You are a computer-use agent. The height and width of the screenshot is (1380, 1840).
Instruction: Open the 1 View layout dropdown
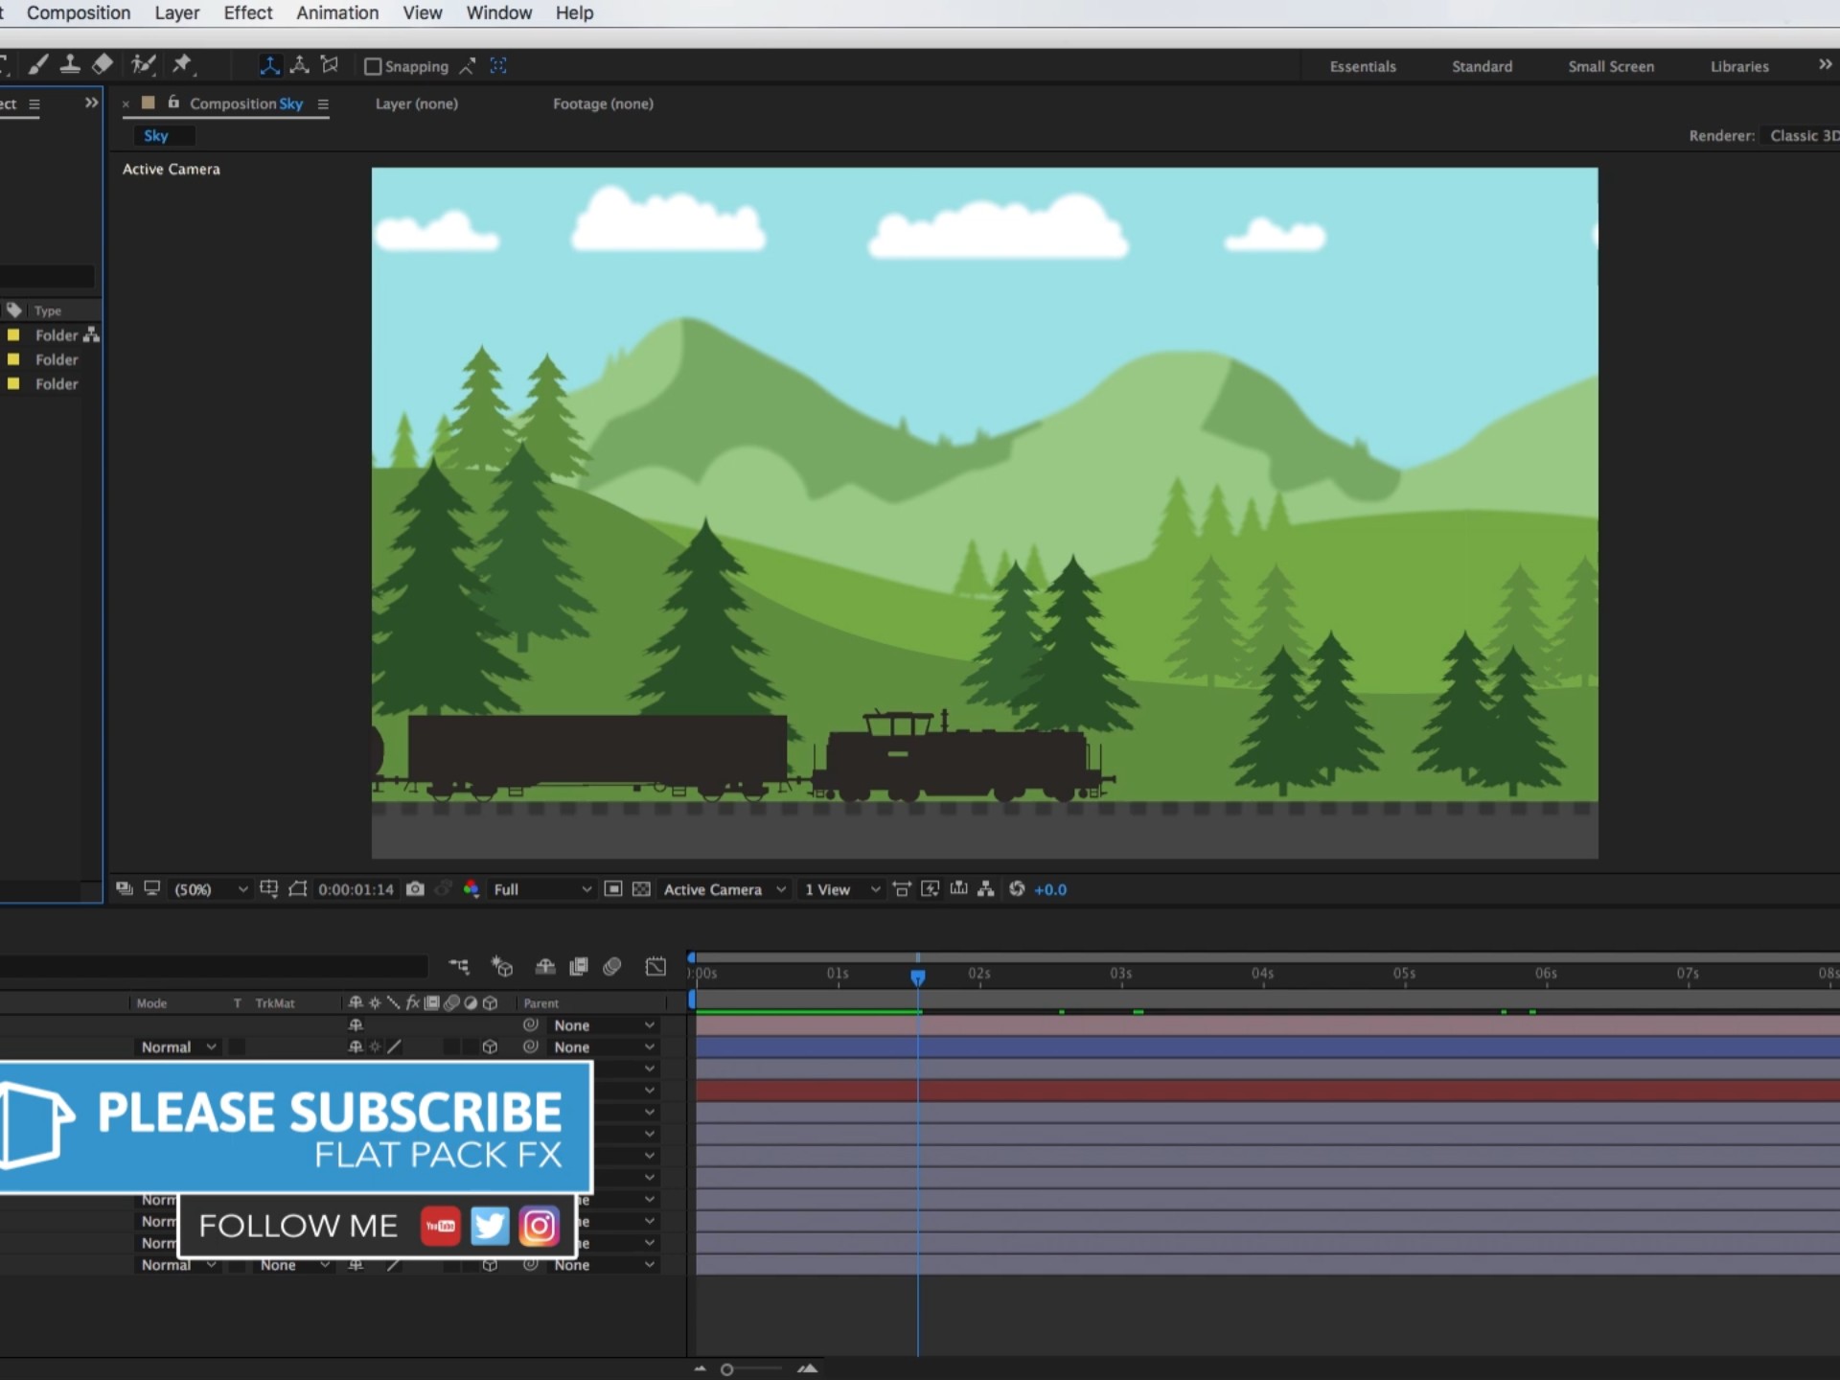(x=841, y=889)
